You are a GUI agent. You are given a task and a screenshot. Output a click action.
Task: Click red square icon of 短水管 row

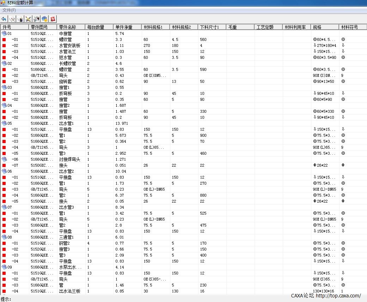[x=4, y=57]
